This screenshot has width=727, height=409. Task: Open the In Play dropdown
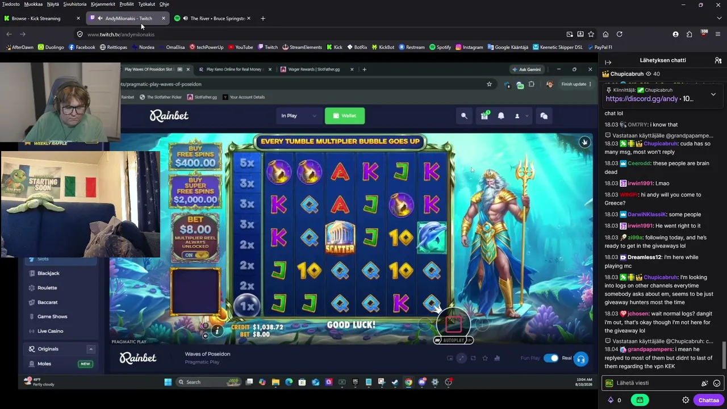[298, 116]
